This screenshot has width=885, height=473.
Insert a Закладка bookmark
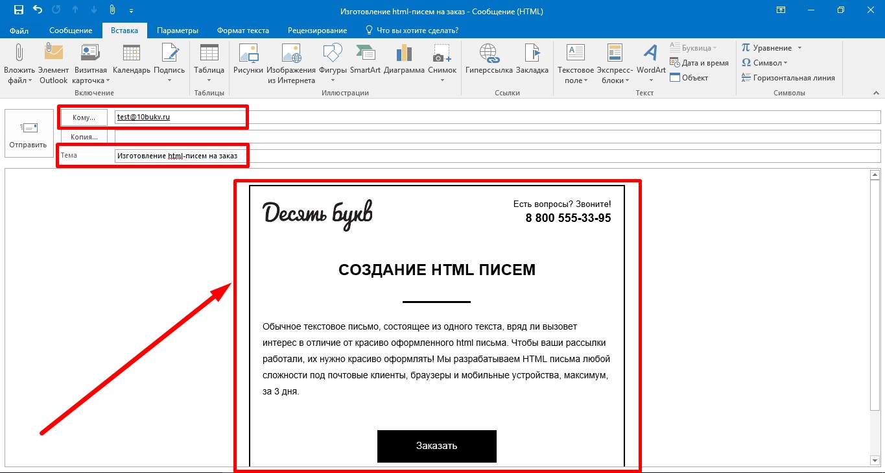[x=532, y=60]
